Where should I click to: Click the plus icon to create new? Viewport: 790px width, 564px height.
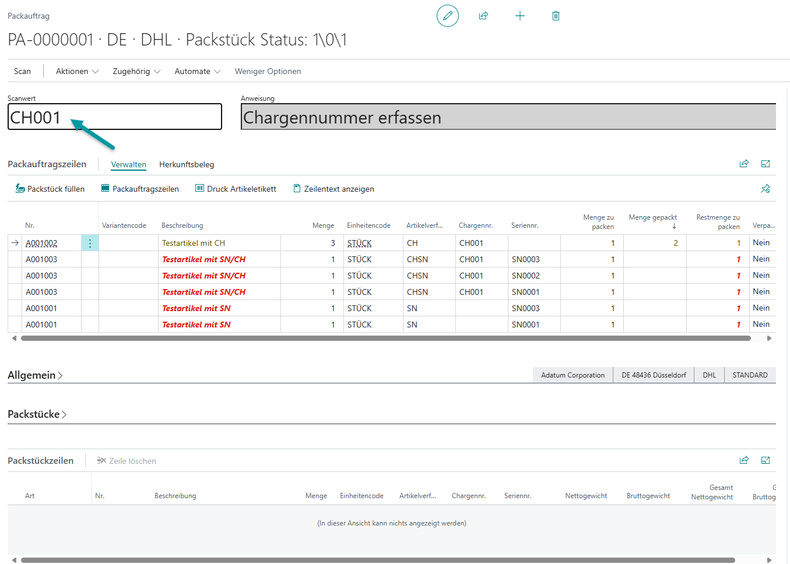click(x=520, y=16)
